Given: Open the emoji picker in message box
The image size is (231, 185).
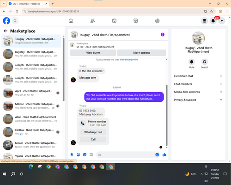Looking at the screenshot, I should point(157,154).
